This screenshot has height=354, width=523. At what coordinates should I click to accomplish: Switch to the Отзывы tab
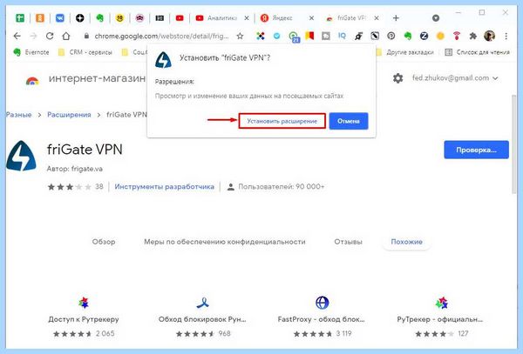348,242
